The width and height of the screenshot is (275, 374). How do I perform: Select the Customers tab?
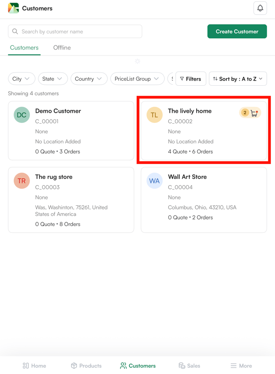pyautogui.click(x=24, y=48)
